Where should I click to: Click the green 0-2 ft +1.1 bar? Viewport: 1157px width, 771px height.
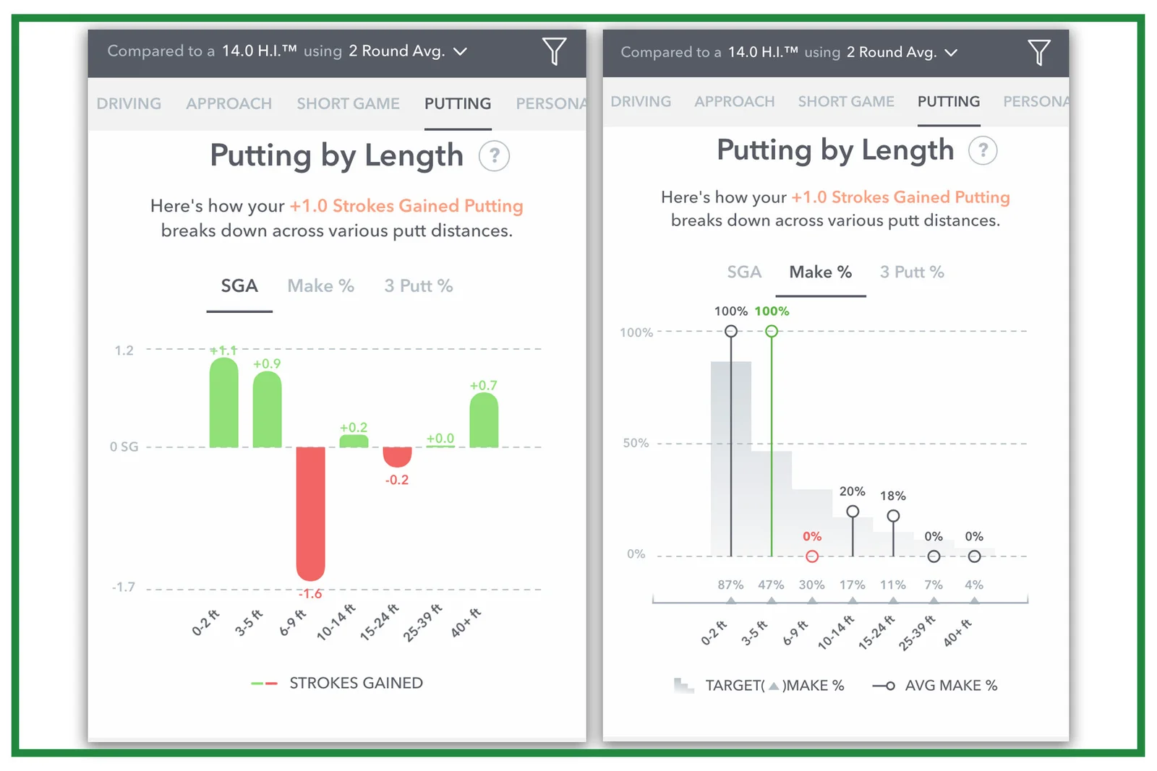tap(223, 402)
